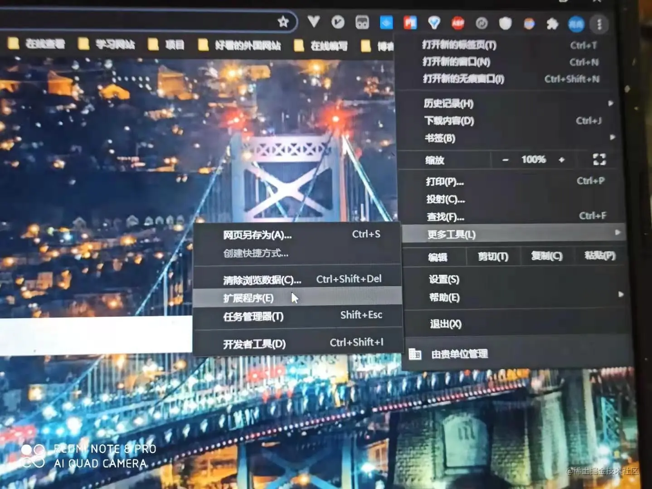Select 网页另存为(A)... in the submenu
Viewport: 652px width, 489px height.
click(x=297, y=235)
